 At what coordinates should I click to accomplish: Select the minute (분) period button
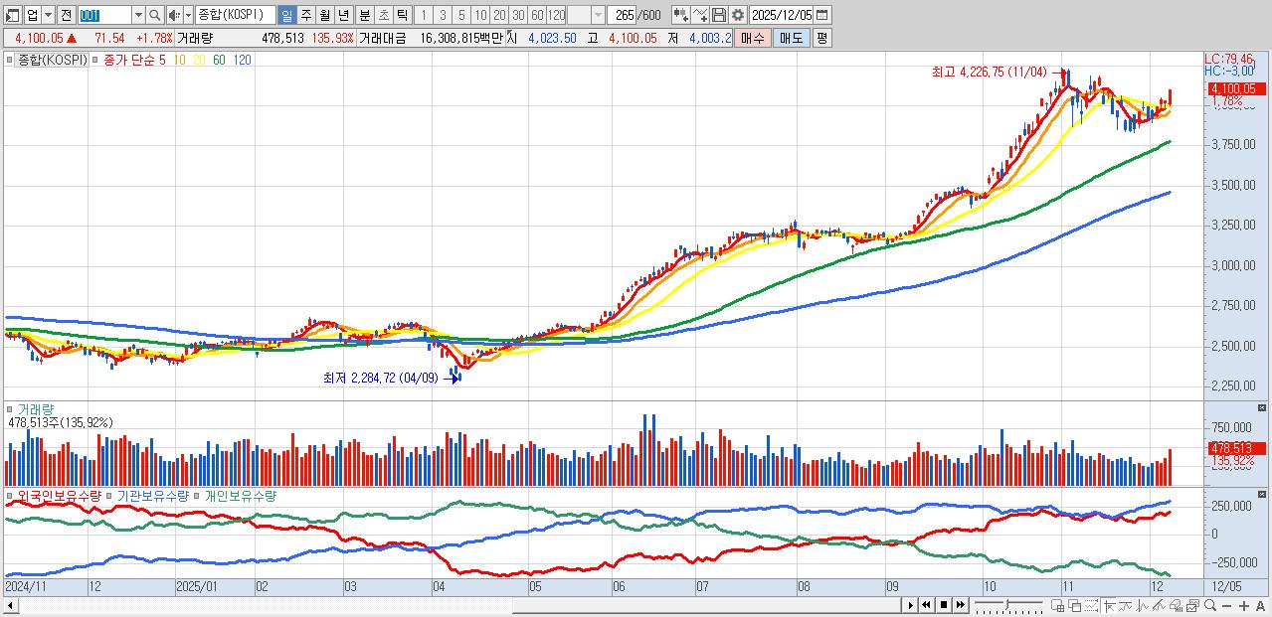tap(364, 15)
